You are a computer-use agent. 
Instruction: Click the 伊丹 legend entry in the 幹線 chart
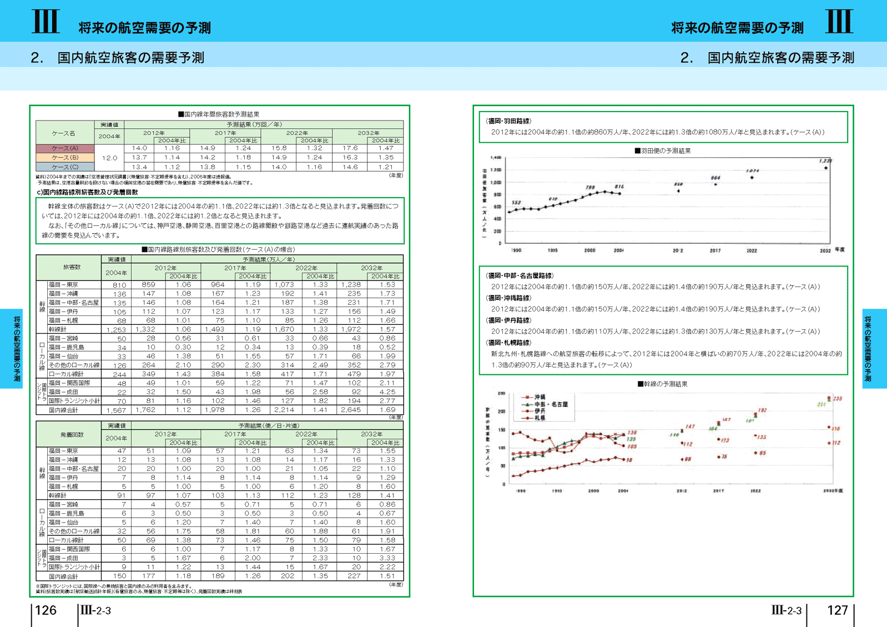(x=533, y=411)
